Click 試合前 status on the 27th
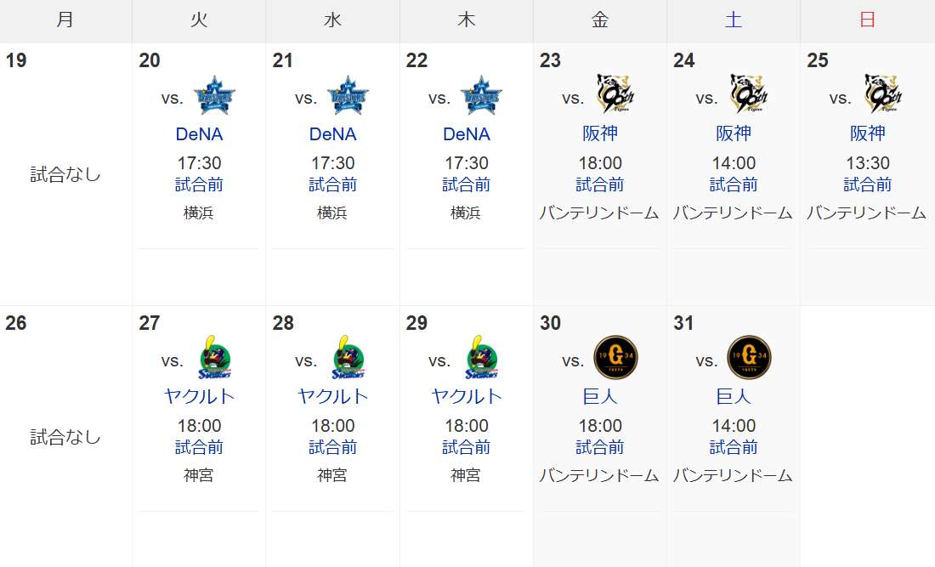Viewport: 935px width, 567px height. tap(199, 447)
